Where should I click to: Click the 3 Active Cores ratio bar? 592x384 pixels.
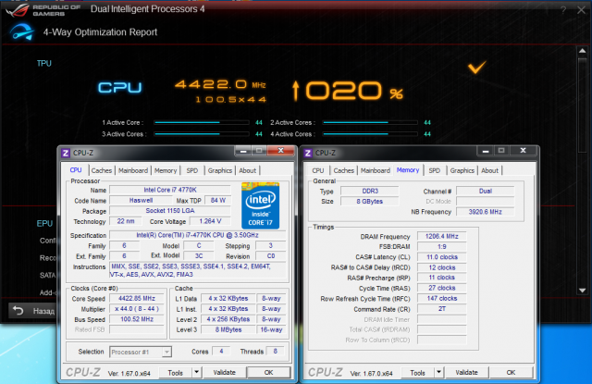pyautogui.click(x=202, y=133)
